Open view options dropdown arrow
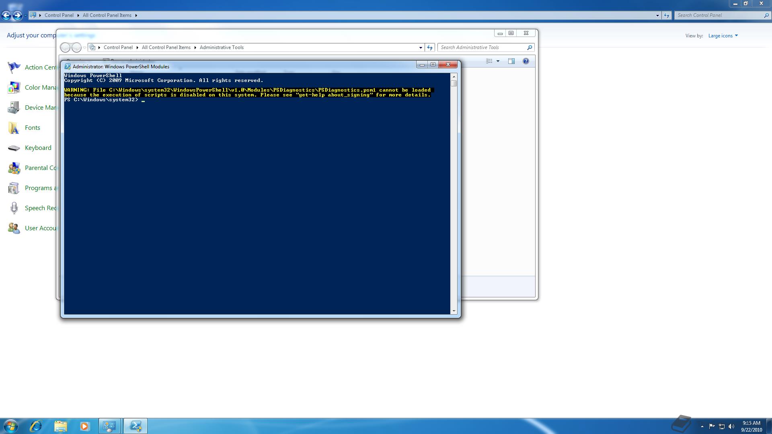This screenshot has height=434, width=772. tap(498, 61)
